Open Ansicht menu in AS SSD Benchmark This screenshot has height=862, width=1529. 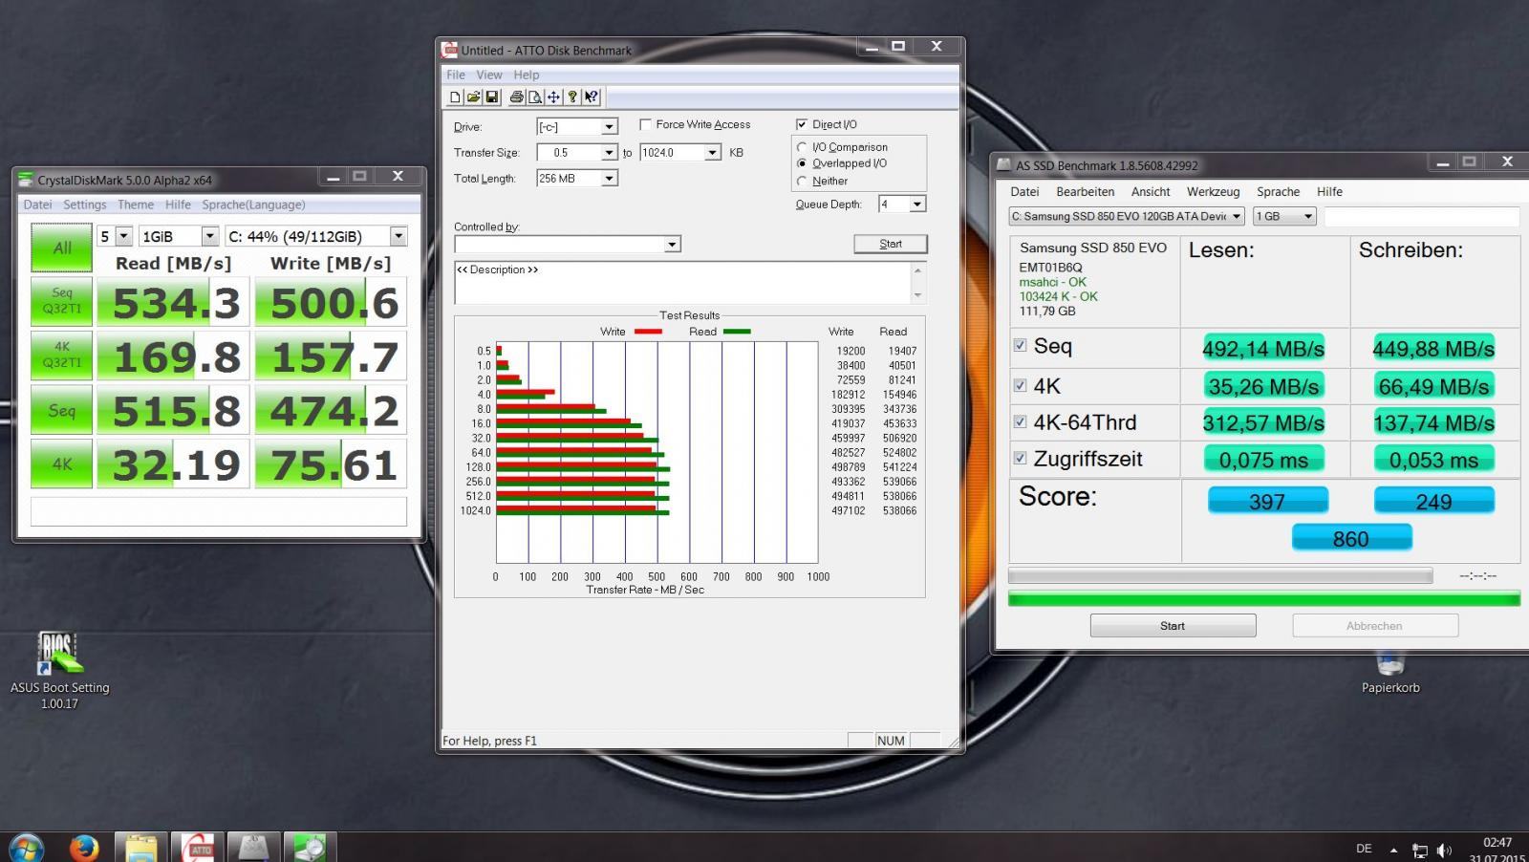1151,191
